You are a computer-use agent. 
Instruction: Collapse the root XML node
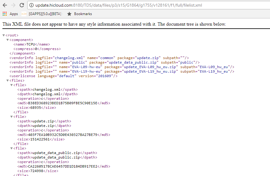[x=4, y=35]
